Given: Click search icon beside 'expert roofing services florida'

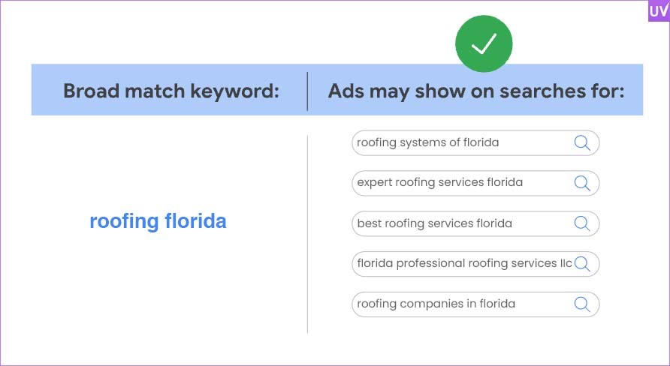Looking at the screenshot, I should tap(582, 183).
